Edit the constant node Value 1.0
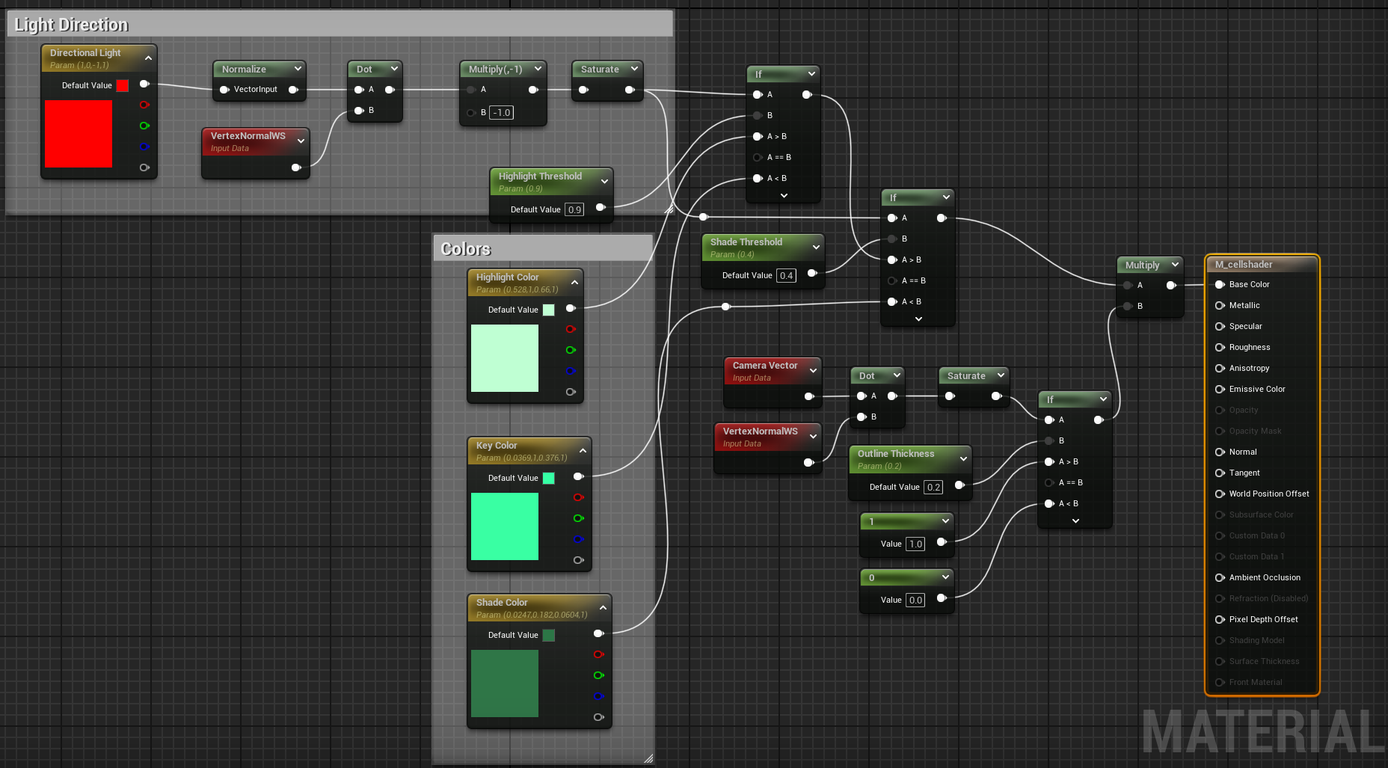Viewport: 1388px width, 768px height. (x=915, y=544)
